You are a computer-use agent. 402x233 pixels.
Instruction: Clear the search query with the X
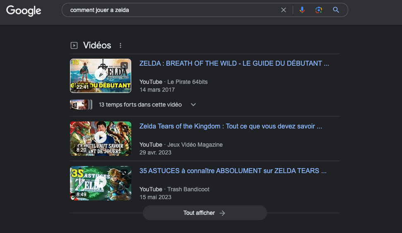pyautogui.click(x=283, y=10)
